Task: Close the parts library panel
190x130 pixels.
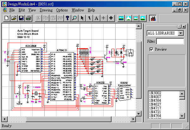Action: click(184, 27)
